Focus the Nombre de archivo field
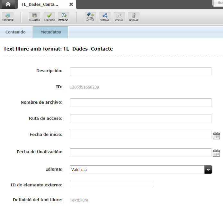223x207 pixels. click(x=141, y=103)
